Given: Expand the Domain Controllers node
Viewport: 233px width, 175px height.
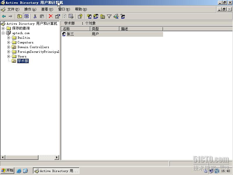Looking at the screenshot, I should tap(9, 47).
